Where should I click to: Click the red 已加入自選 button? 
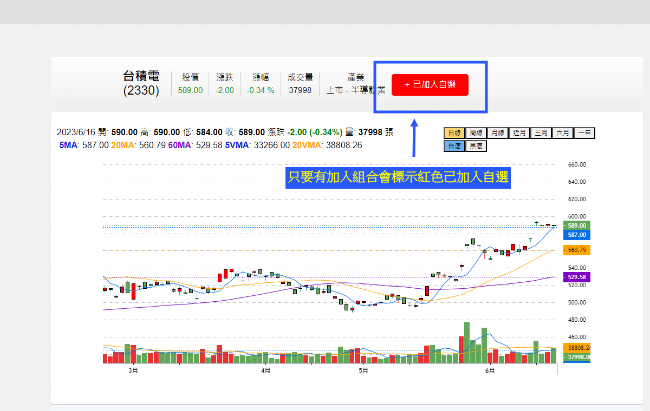pyautogui.click(x=430, y=85)
